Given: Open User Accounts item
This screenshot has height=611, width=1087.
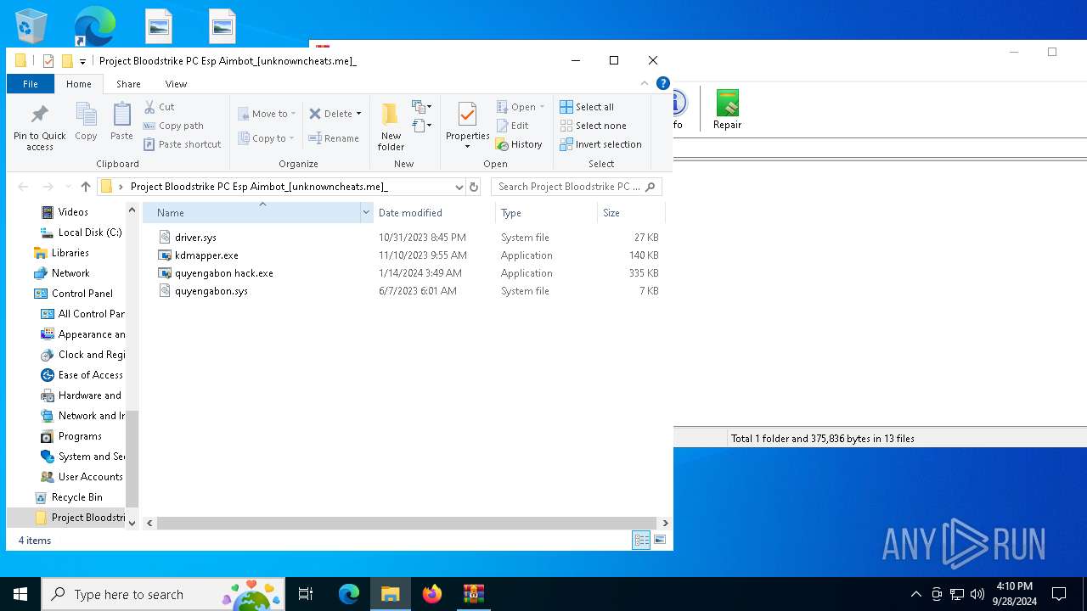Looking at the screenshot, I should (90, 477).
